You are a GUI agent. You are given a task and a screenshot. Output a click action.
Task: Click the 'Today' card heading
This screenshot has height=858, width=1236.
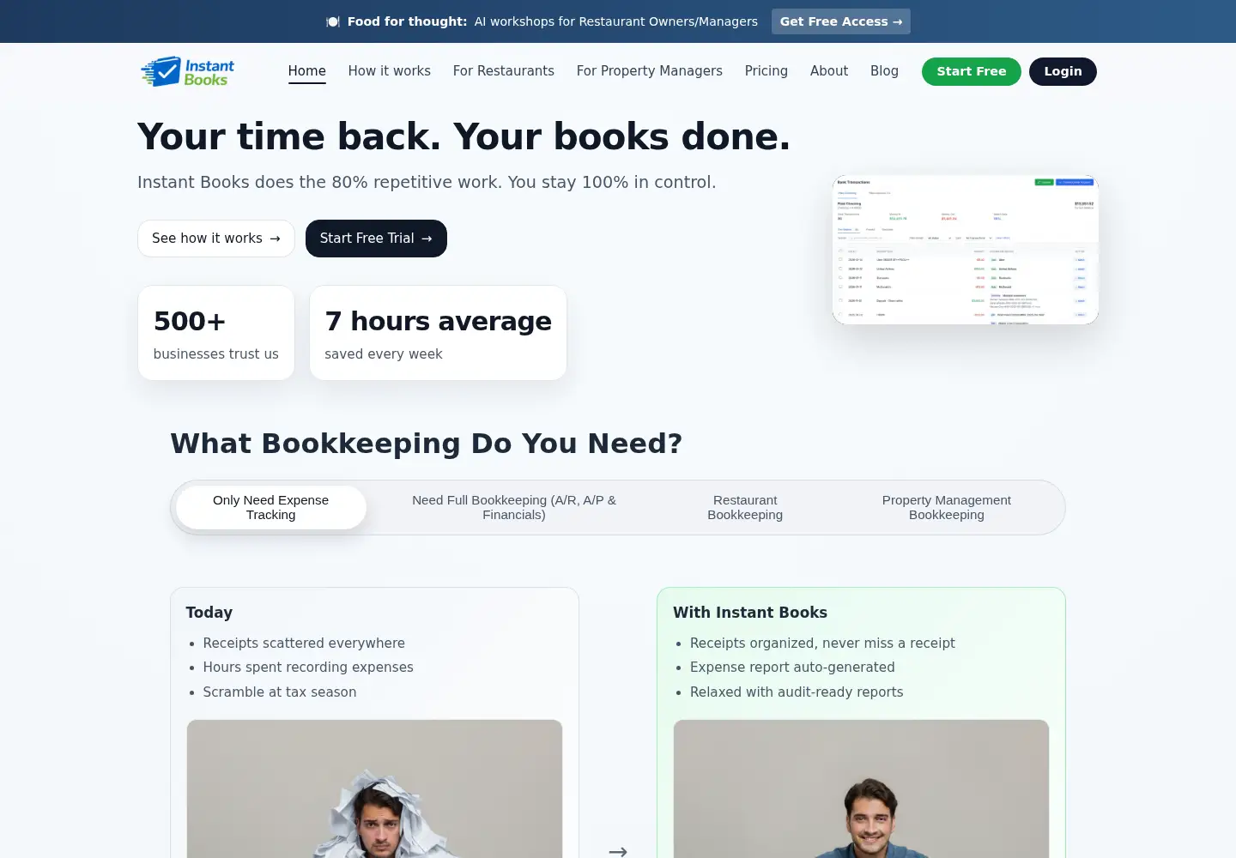[x=209, y=613]
